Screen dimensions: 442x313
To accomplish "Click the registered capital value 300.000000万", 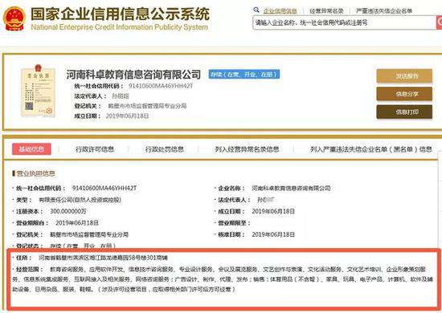I will (x=68, y=211).
